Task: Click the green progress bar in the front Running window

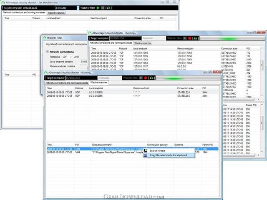Action: (x=188, y=78)
